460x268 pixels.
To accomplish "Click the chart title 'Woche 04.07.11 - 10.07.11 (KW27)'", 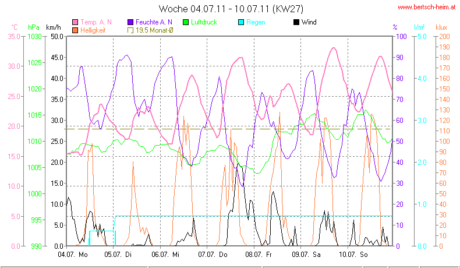I will click(x=231, y=9).
